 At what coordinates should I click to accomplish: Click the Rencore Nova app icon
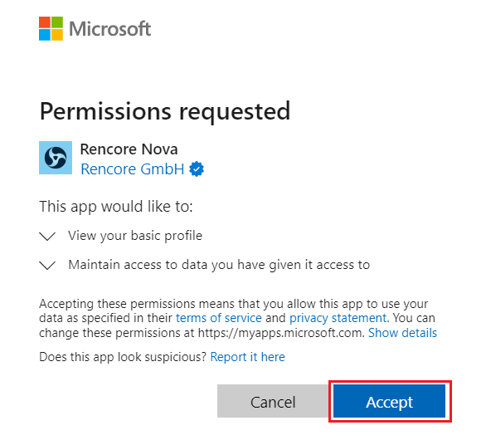(x=56, y=158)
